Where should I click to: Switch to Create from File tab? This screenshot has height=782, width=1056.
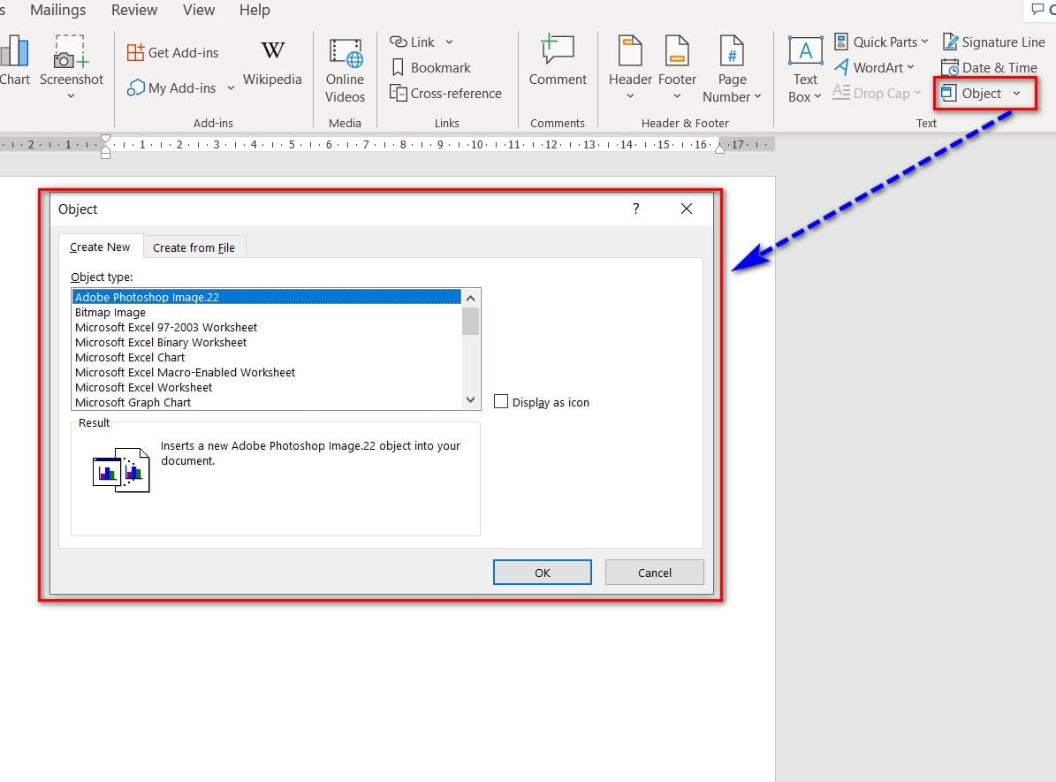pos(194,247)
